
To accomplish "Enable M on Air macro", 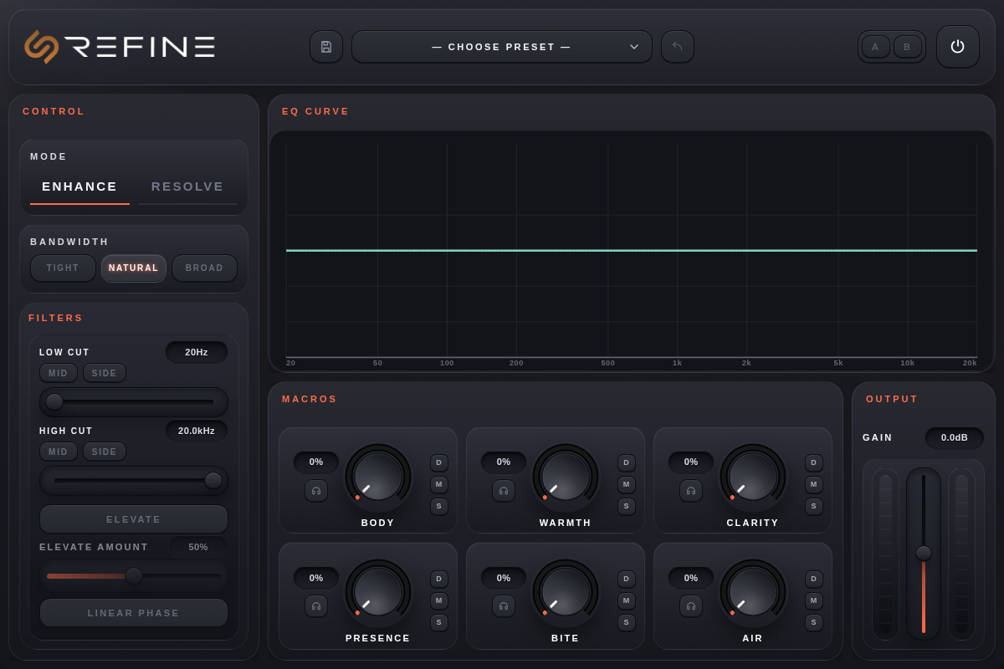I will [x=814, y=600].
